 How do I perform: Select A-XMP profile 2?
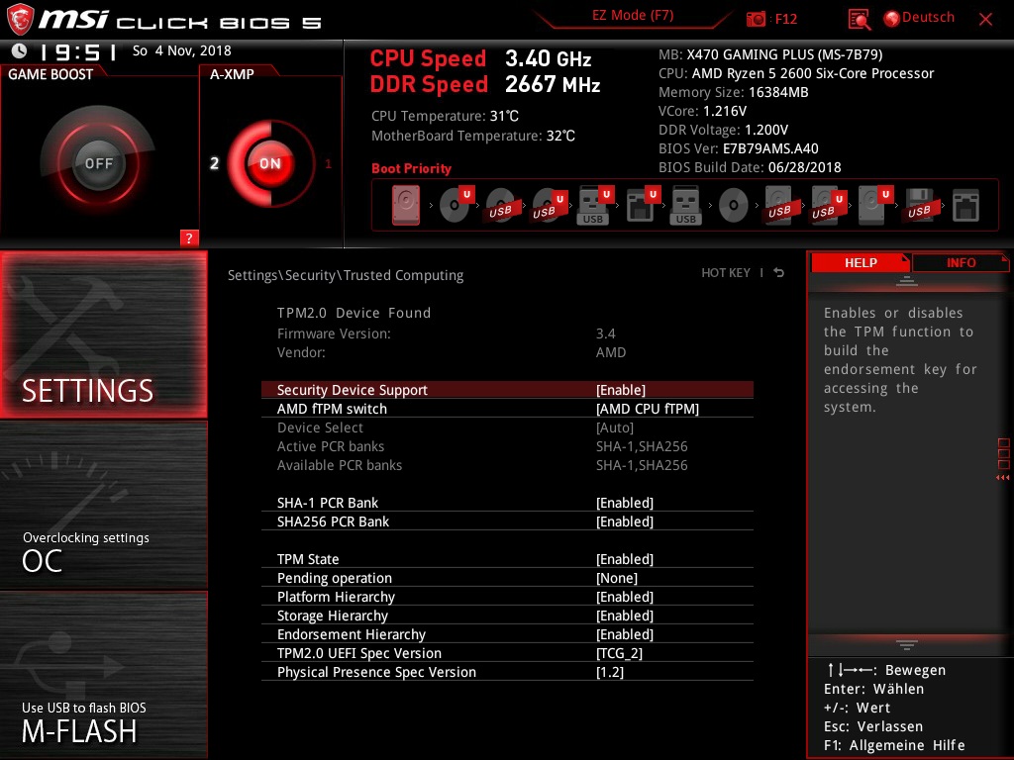(214, 163)
